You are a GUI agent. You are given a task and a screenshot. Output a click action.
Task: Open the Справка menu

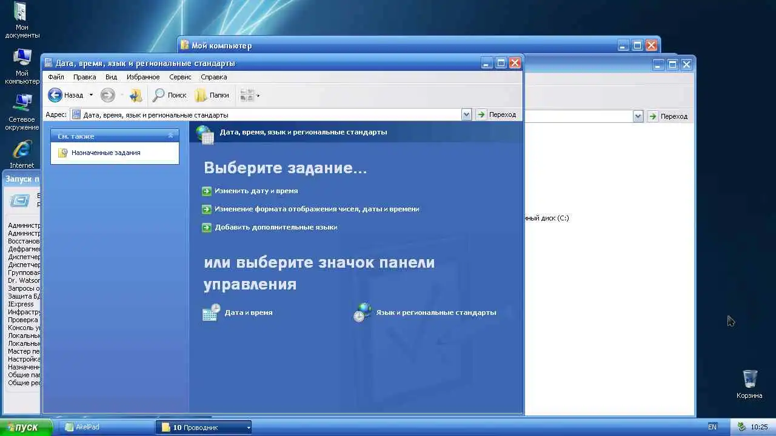[x=213, y=77]
